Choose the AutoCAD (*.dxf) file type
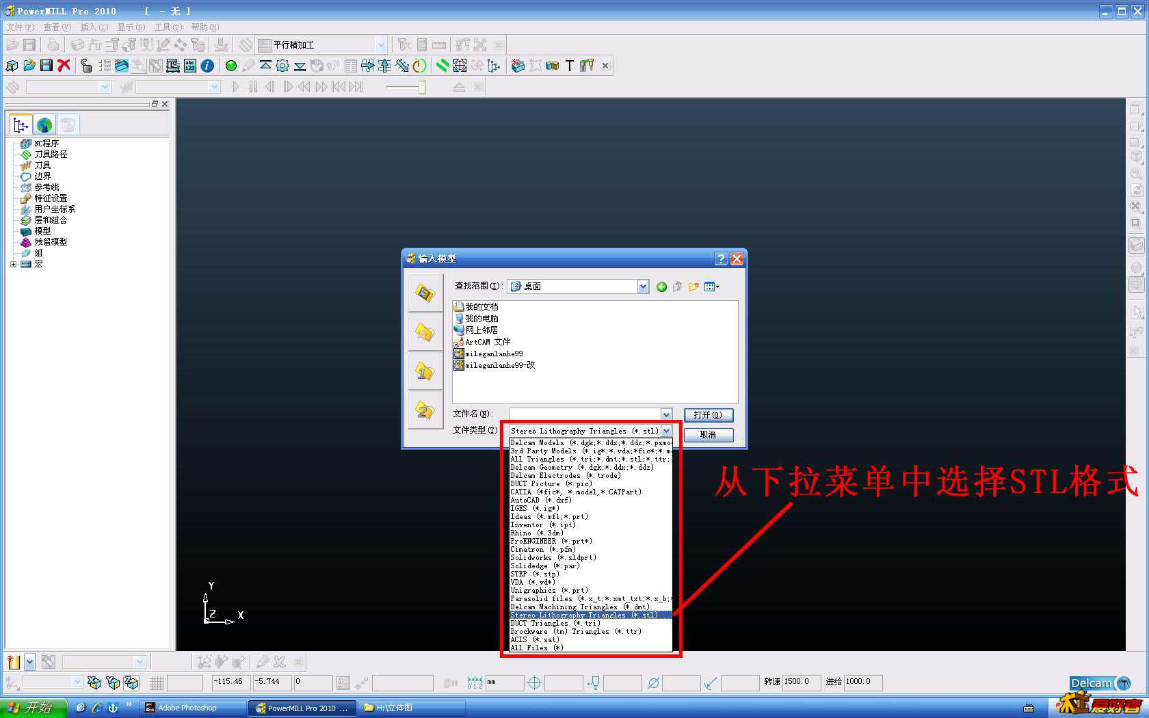This screenshot has height=718, width=1149. 592,500
